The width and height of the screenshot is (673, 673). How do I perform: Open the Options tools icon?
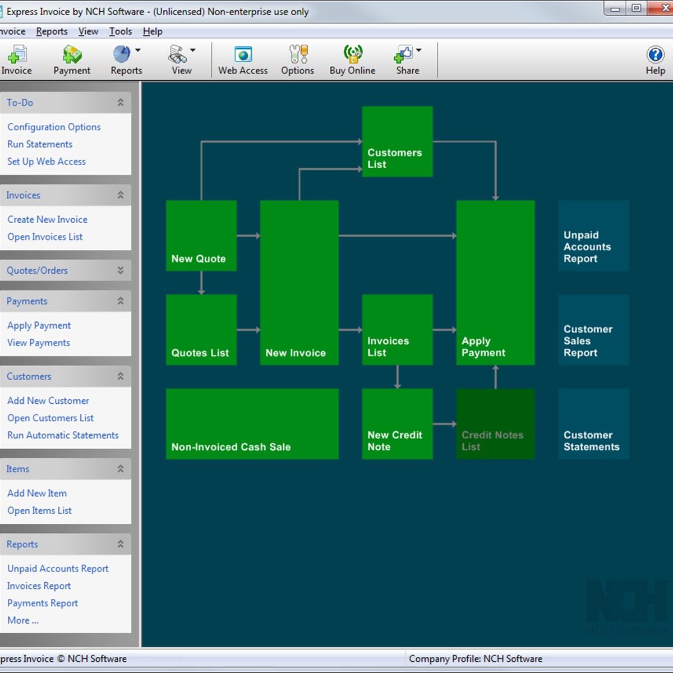[298, 55]
